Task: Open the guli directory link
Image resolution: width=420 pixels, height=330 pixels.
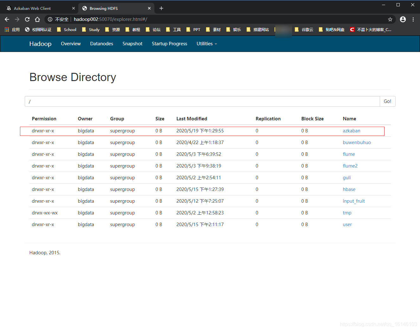Action: click(x=346, y=178)
